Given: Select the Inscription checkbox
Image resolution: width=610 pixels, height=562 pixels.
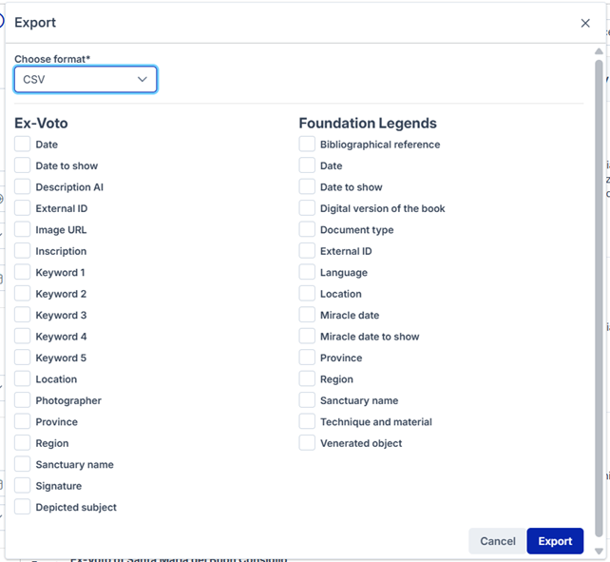Looking at the screenshot, I should pos(23,251).
